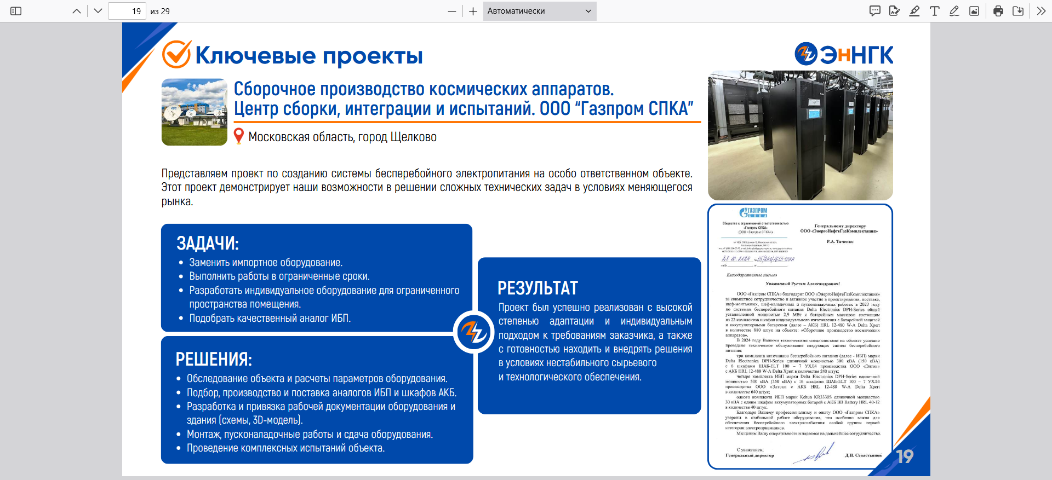The image size is (1052, 480).
Task: Click 'Монтаж, пусконаладочные работы' bullet
Action: pos(310,435)
